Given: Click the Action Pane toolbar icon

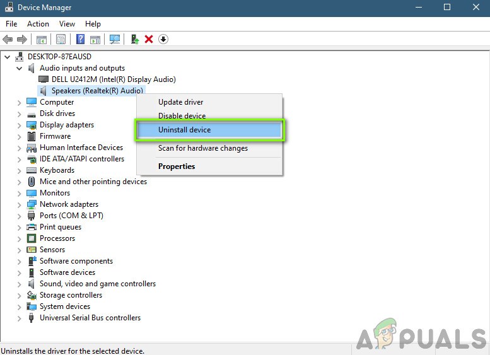Looking at the screenshot, I should pos(95,39).
